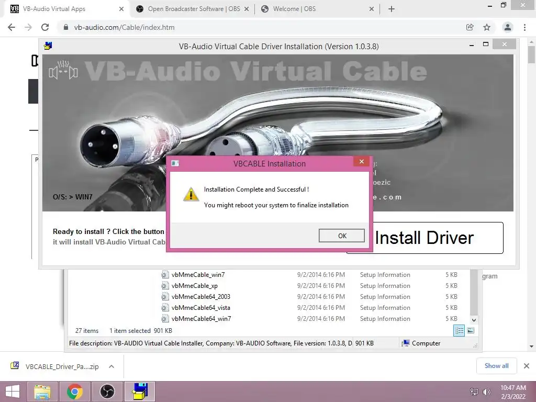This screenshot has width=536, height=402.
Task: Switch to Open Broadcaster Software tab
Action: (194, 9)
